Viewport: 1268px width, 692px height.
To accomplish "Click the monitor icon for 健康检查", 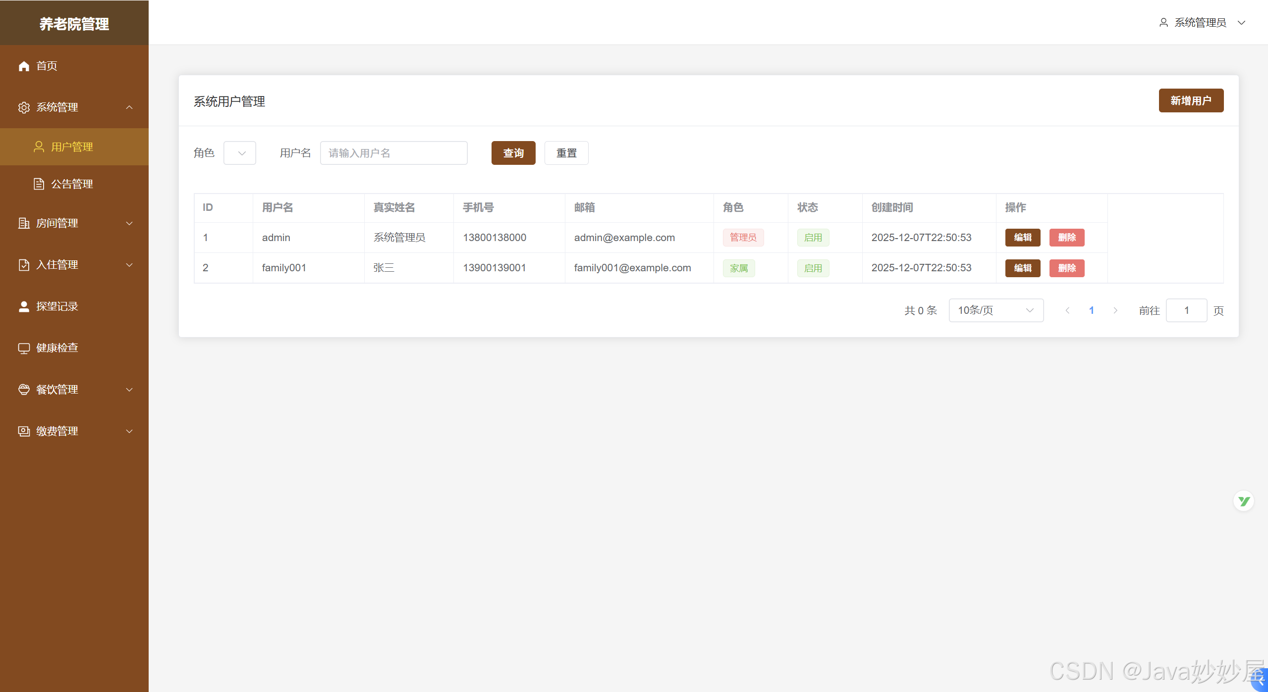I will (24, 348).
